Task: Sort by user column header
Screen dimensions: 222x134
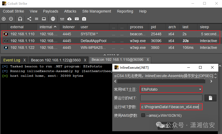Action: [x=94, y=27]
